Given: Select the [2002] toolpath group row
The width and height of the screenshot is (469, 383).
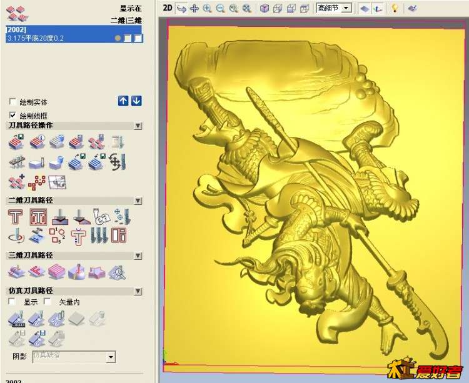Looking at the screenshot, I should pos(74,29).
